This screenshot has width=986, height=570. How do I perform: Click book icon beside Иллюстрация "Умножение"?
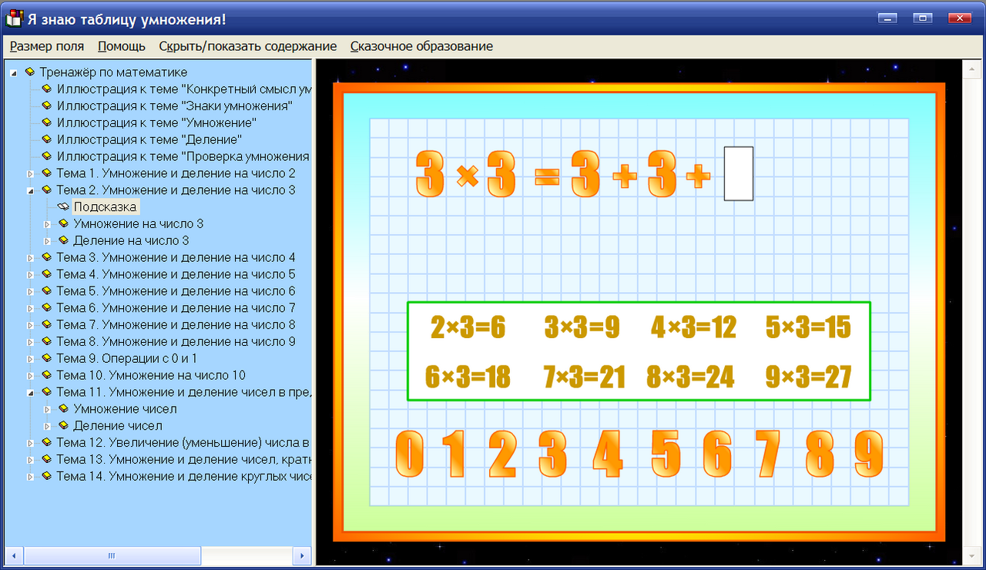(x=47, y=122)
